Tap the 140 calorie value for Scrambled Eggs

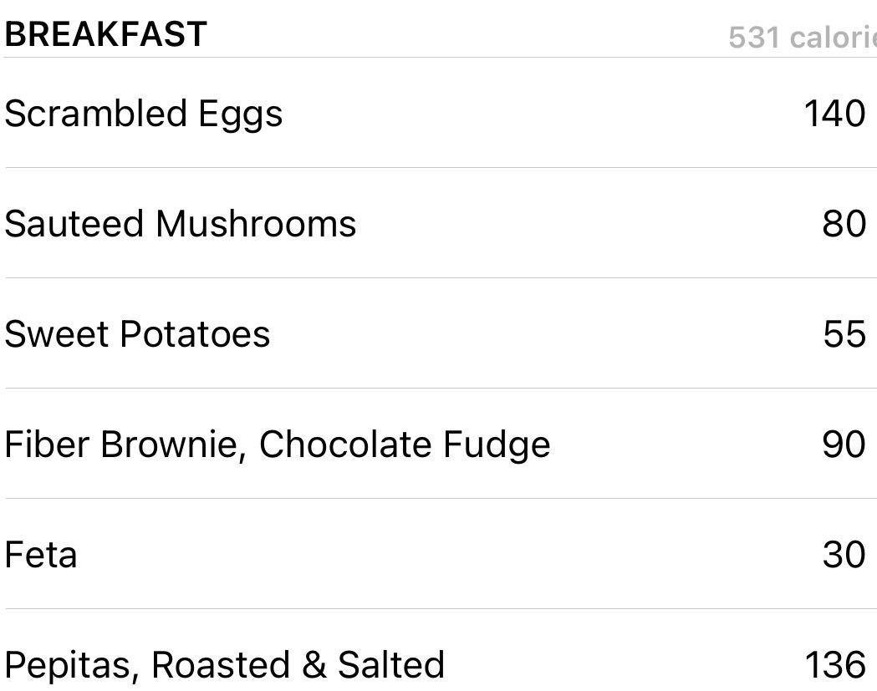[x=834, y=114]
